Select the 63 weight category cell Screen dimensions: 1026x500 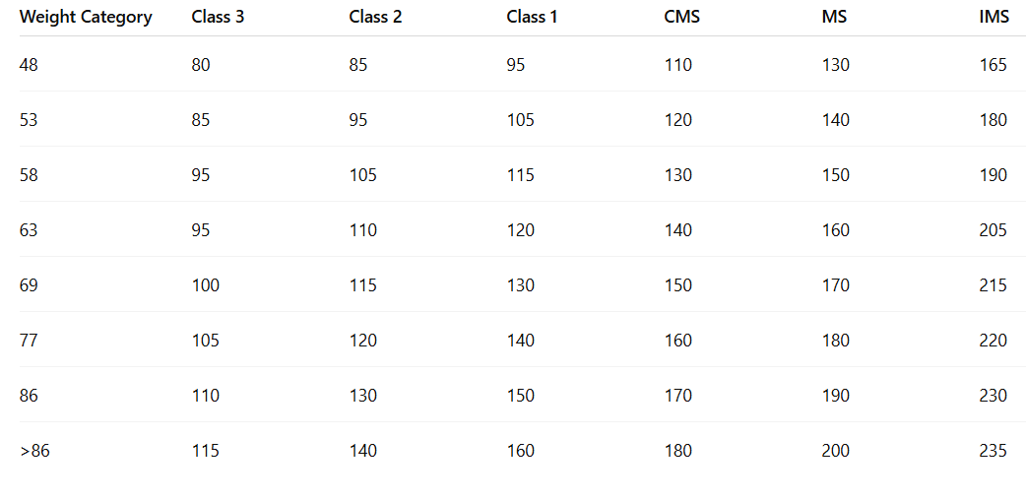pyautogui.click(x=30, y=230)
